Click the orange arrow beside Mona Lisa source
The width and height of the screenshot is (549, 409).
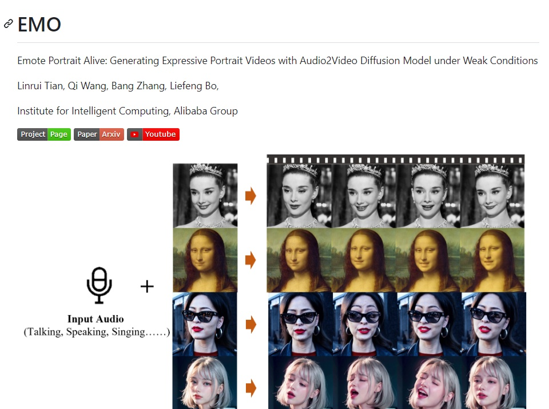[250, 260]
